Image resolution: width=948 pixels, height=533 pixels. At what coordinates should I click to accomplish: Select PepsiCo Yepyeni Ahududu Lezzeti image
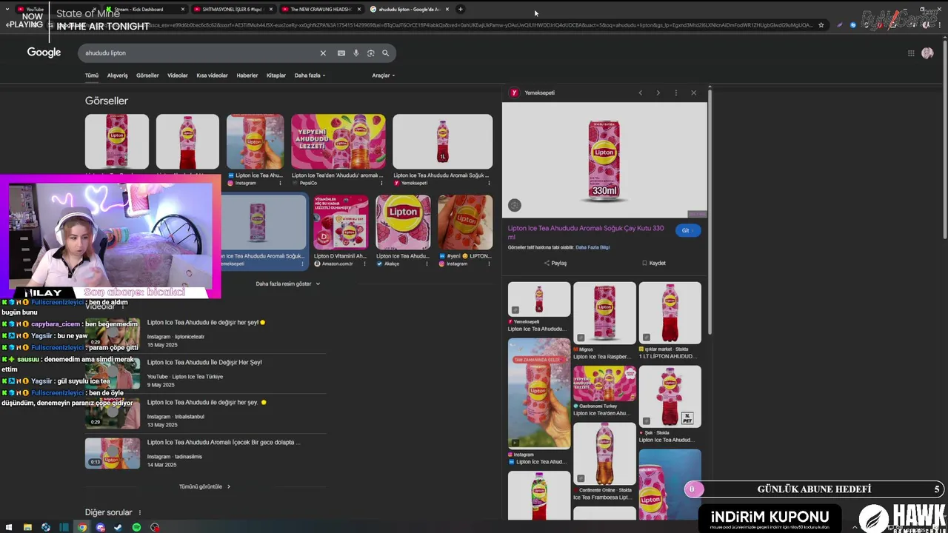point(338,141)
